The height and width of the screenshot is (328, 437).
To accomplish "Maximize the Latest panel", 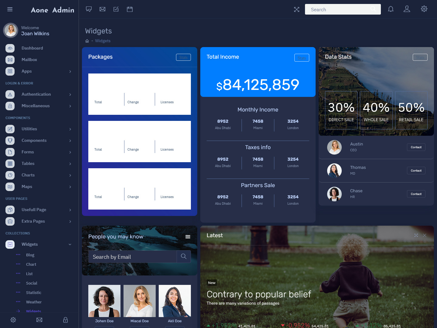I will pos(416,235).
